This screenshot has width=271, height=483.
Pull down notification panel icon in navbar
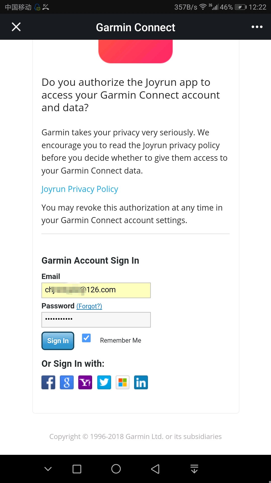pos(194,469)
